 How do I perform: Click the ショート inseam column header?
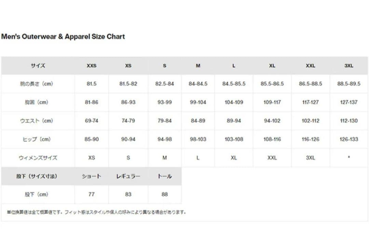pos(92,176)
